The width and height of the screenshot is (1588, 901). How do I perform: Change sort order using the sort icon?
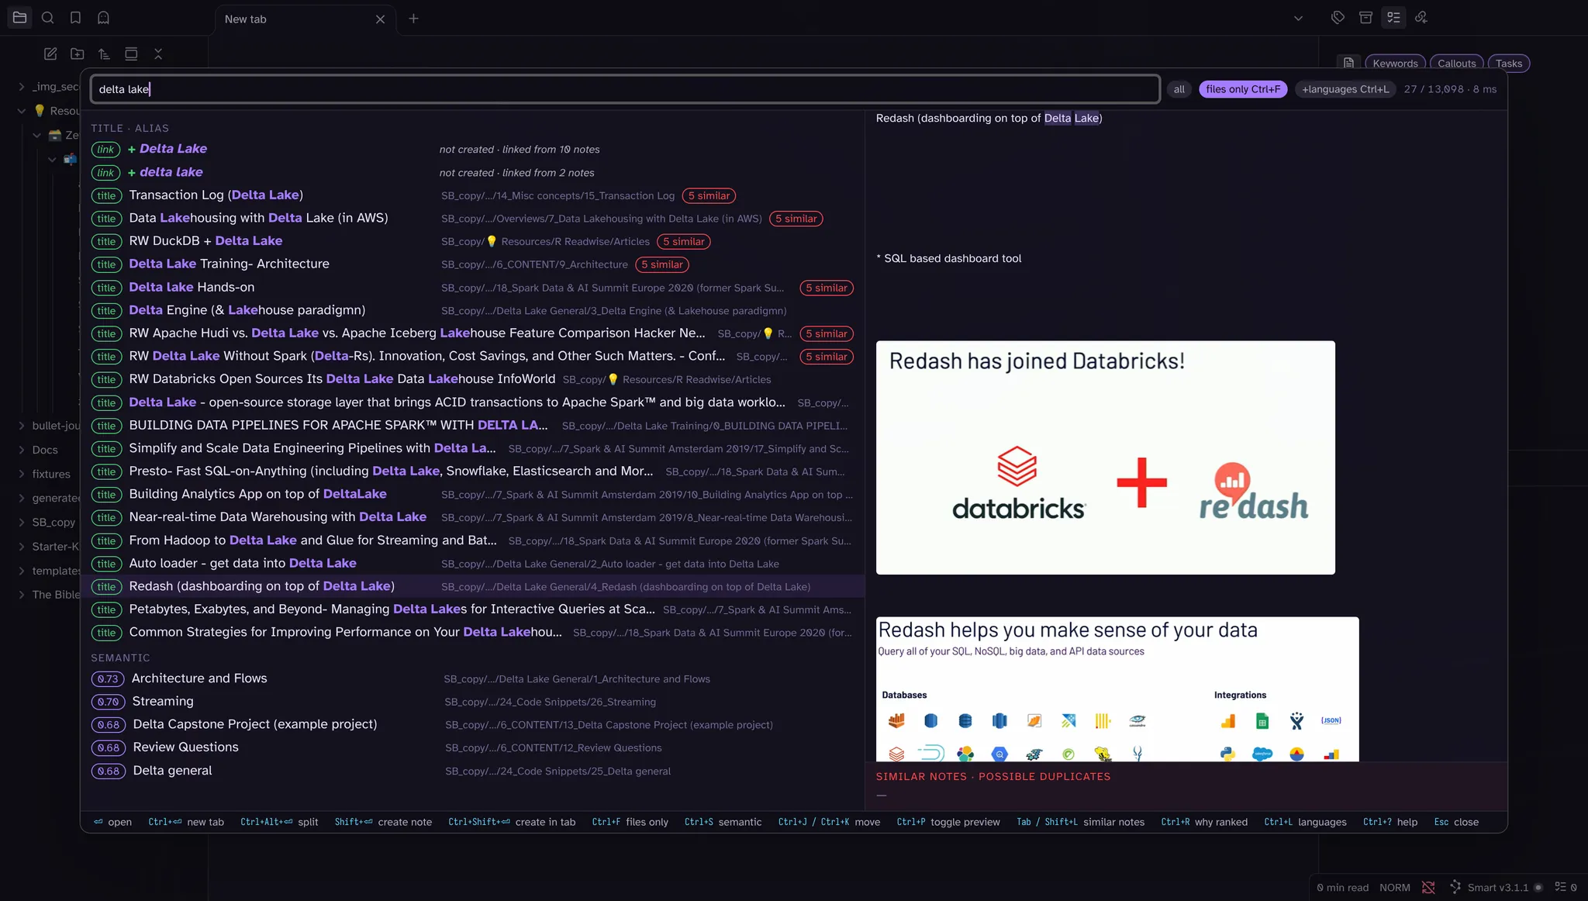104,54
